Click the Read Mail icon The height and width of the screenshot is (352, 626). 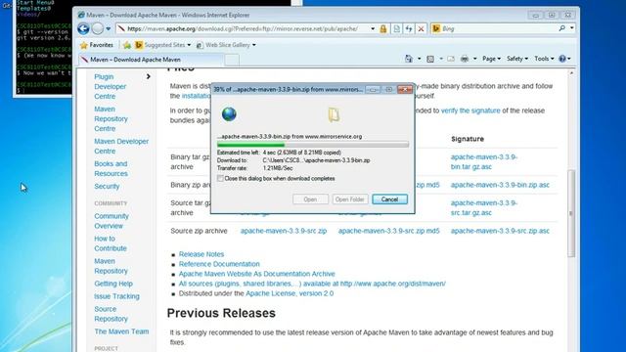(451, 59)
